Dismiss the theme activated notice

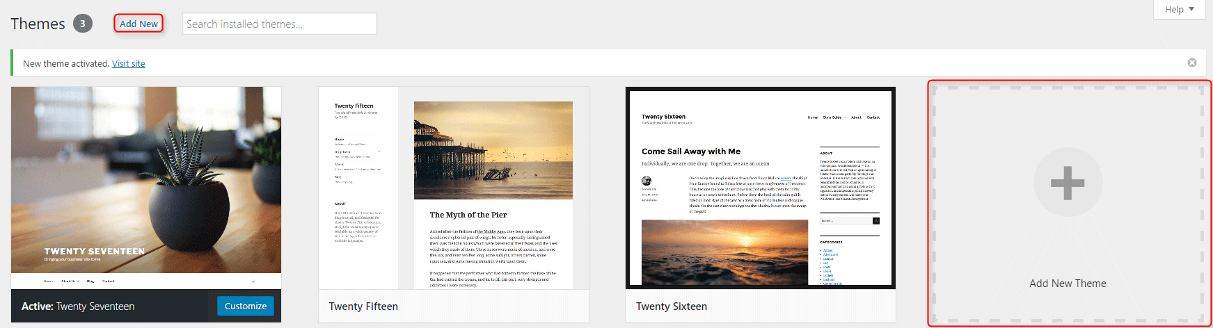[1191, 63]
